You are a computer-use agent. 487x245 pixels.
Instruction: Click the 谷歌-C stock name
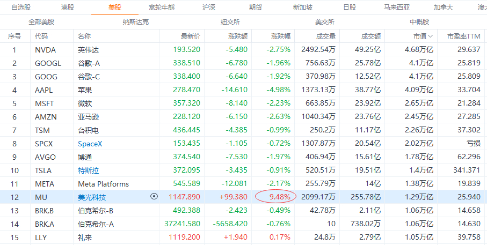click(x=89, y=77)
